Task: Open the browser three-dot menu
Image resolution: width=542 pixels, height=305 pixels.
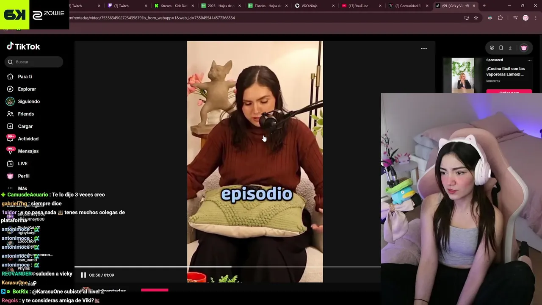Action: (536, 18)
